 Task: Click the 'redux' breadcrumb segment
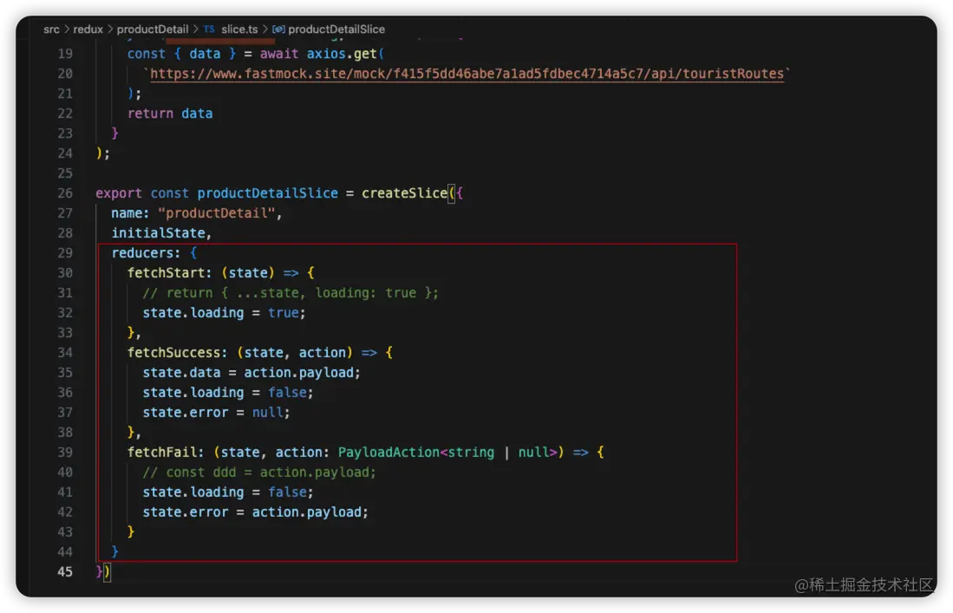click(x=88, y=29)
